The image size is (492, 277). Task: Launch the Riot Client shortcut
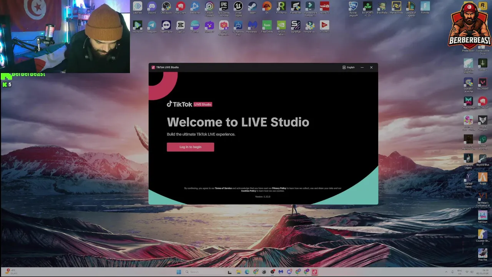[181, 8]
